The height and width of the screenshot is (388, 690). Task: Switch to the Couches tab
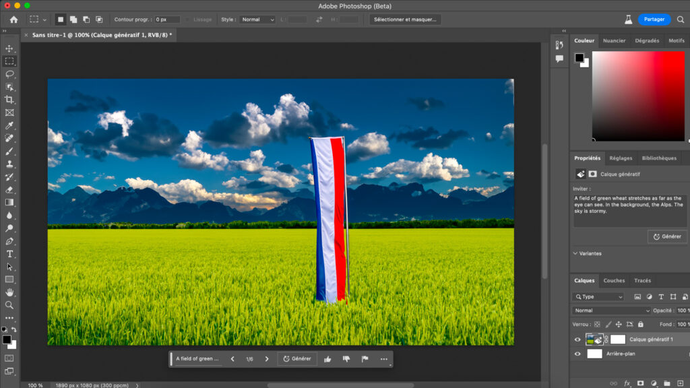pyautogui.click(x=614, y=281)
